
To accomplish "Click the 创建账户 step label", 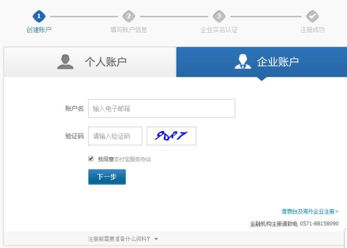I will [x=39, y=29].
